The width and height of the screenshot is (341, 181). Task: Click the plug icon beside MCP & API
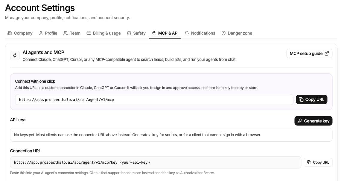tap(154, 33)
